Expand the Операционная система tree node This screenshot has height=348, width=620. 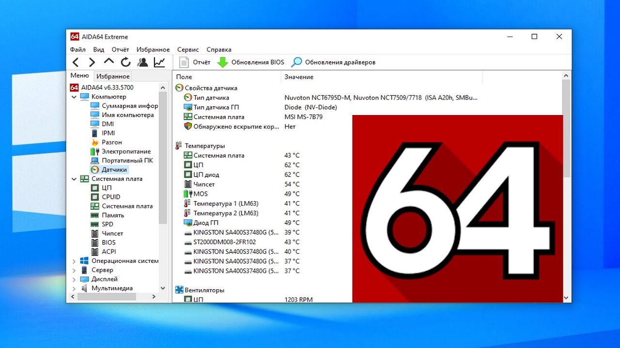tap(74, 261)
